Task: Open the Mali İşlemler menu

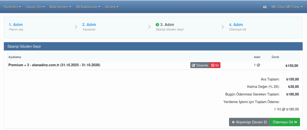Action: [x=60, y=7]
